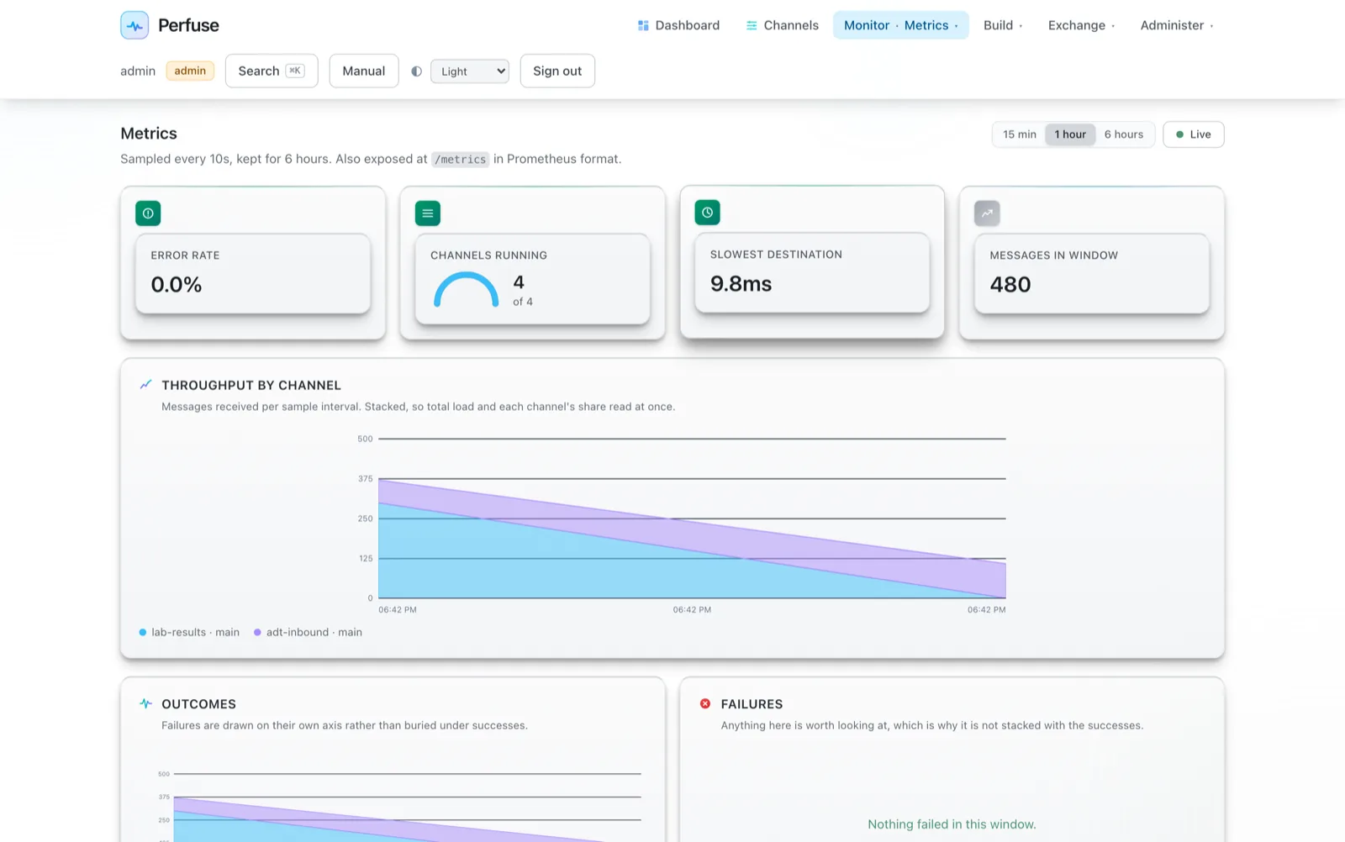Click the Perfuse pulse logo icon
The width and height of the screenshot is (1345, 842).
[134, 25]
